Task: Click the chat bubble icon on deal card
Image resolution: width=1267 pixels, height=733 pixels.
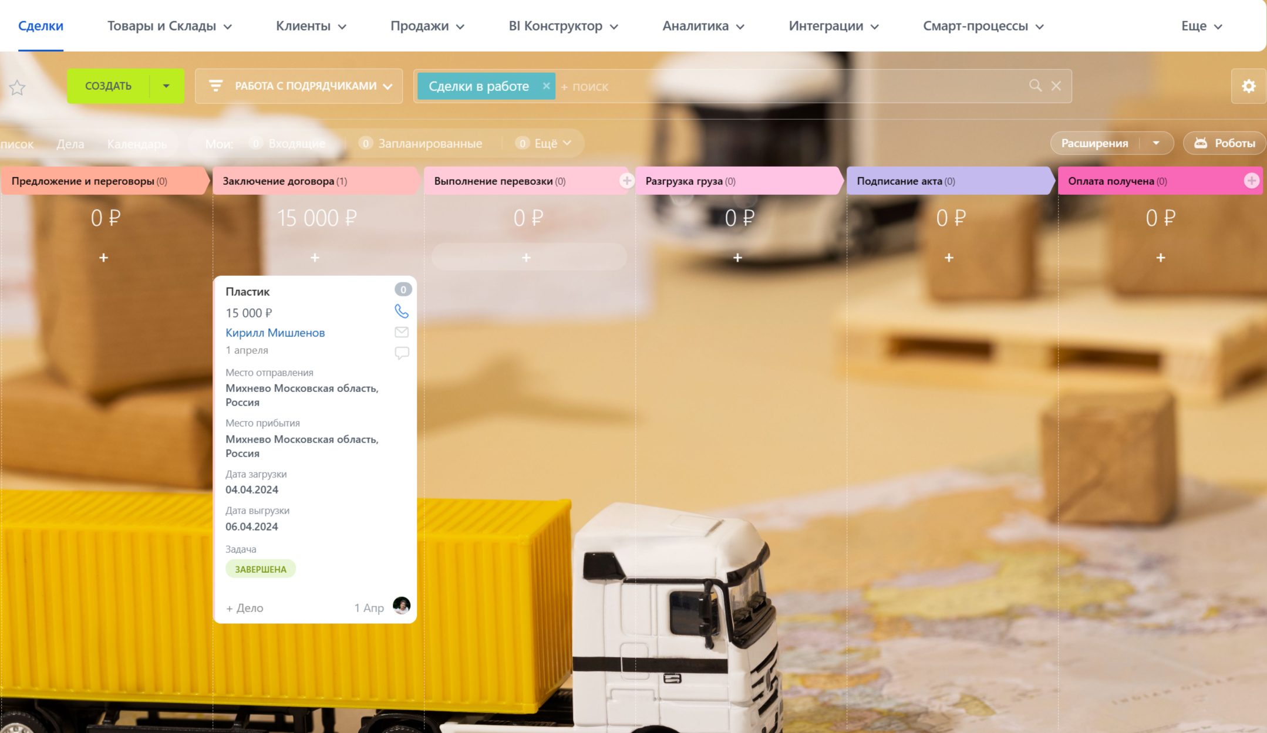Action: (x=402, y=353)
